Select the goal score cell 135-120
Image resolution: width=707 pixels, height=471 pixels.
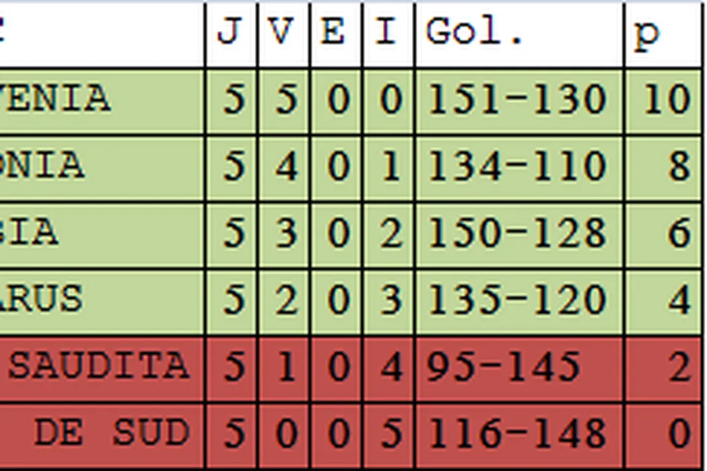(518, 300)
